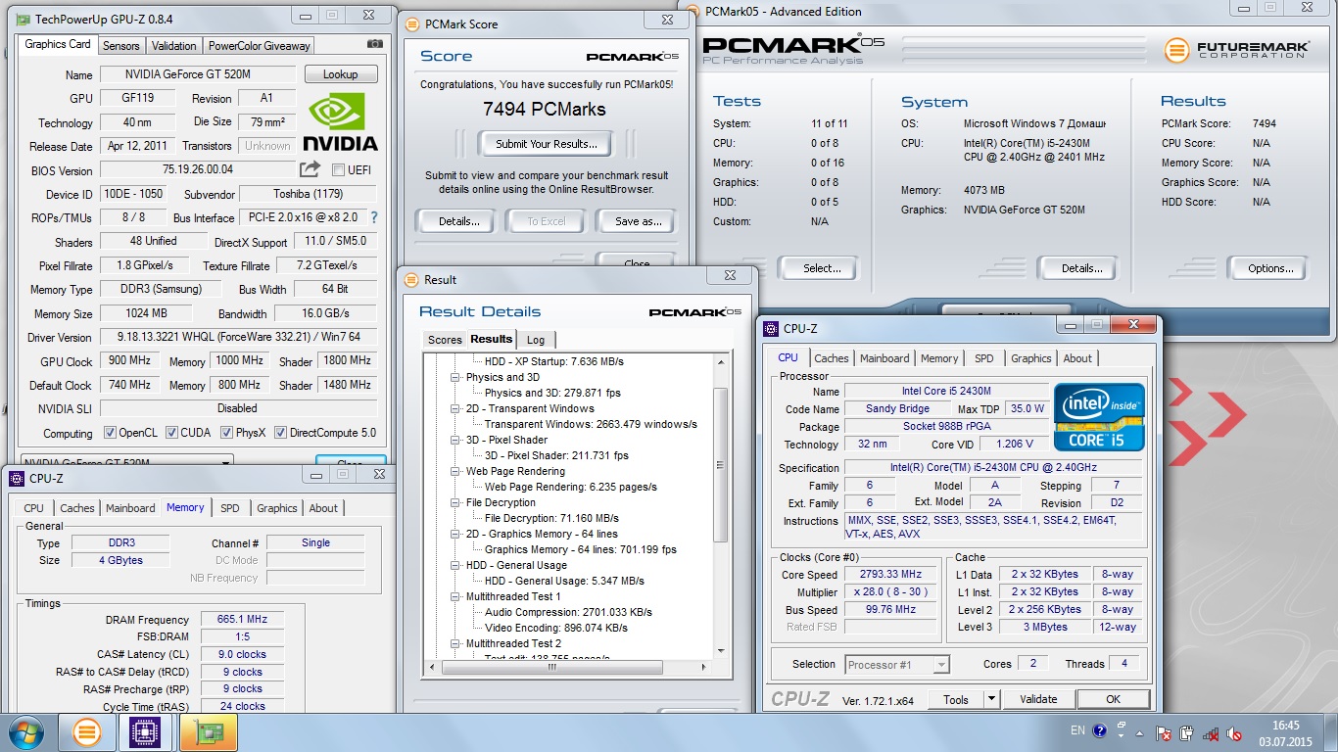
Task: Click the Lookup button in GPU-Z
Action: click(340, 74)
